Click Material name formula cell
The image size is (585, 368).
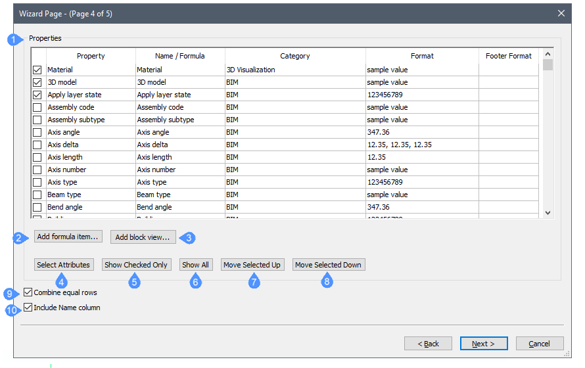180,70
